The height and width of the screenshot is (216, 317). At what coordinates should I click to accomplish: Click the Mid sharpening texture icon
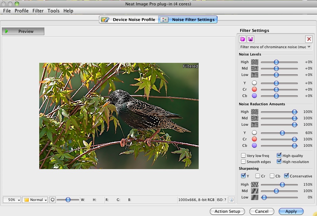[x=254, y=191]
